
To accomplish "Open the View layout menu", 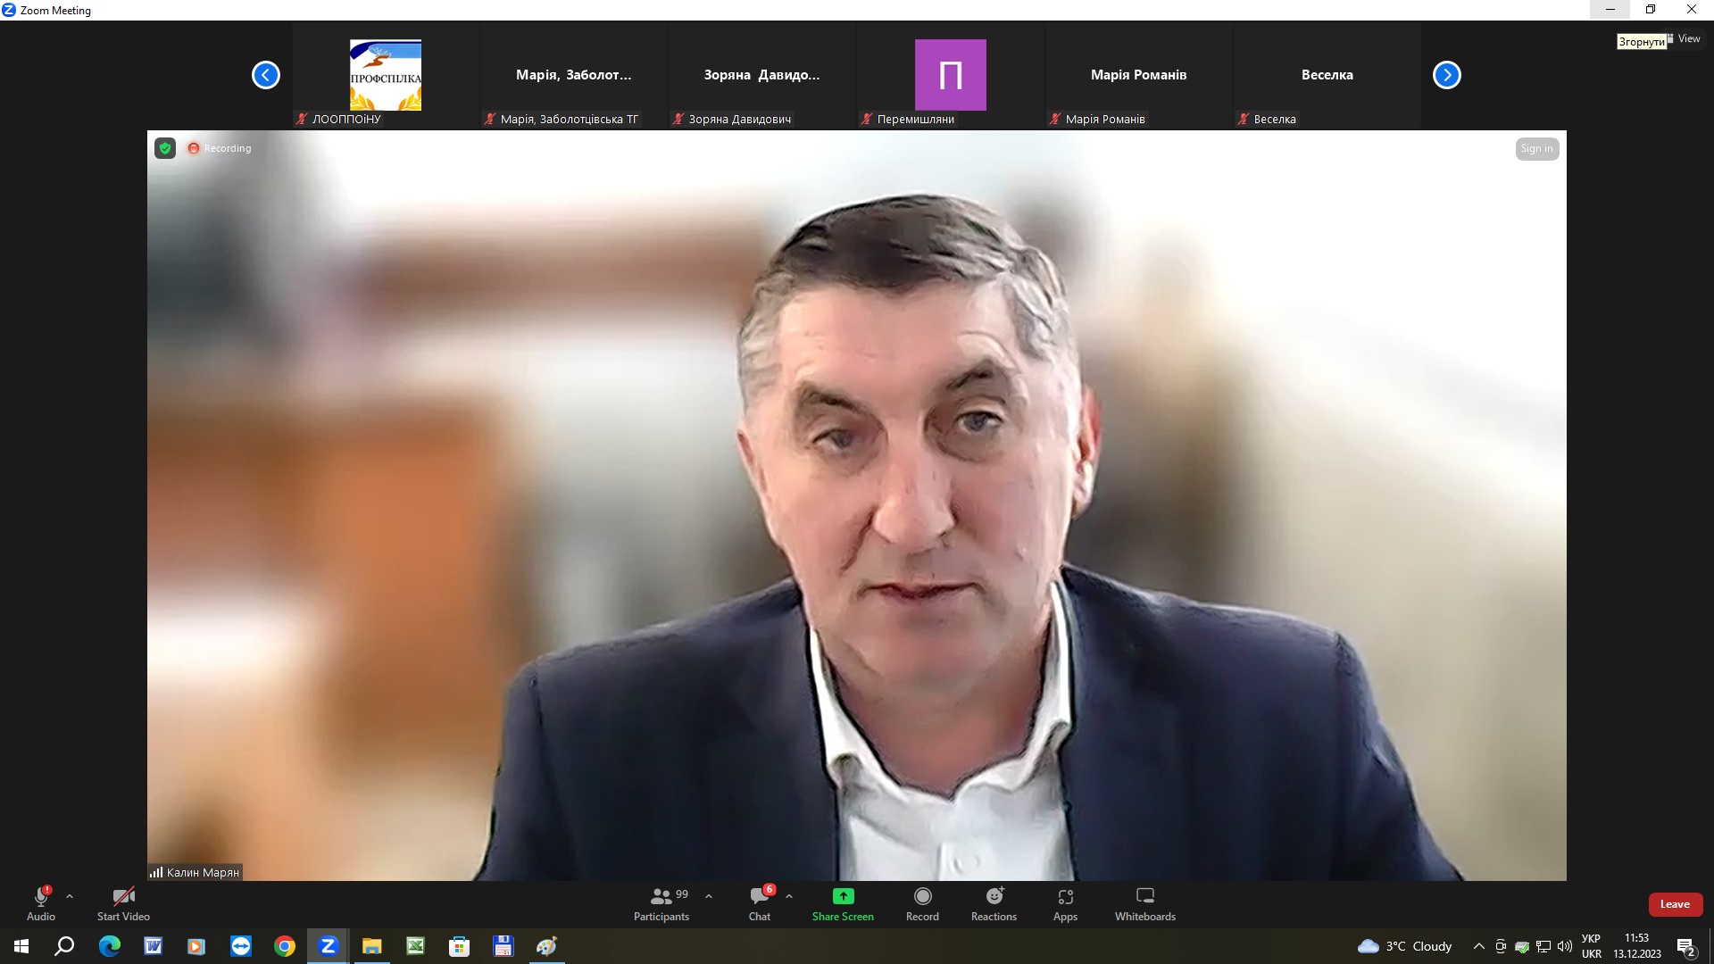I will pos(1684,38).
